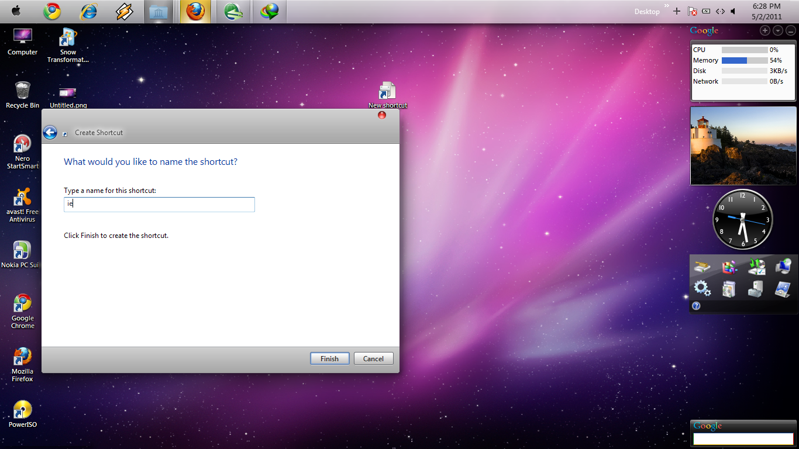This screenshot has width=799, height=449.
Task: Launch Disk Defragmenter from gadget
Action: [x=729, y=267]
